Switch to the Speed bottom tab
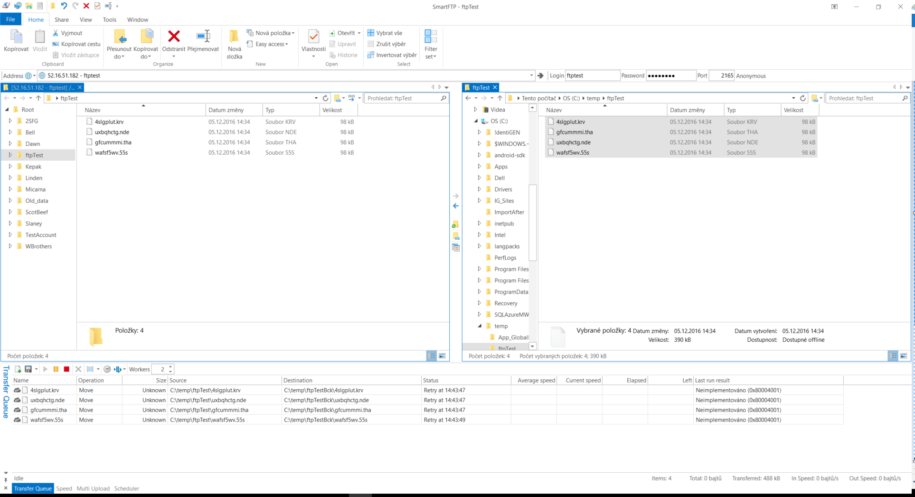The image size is (915, 497). (64, 488)
